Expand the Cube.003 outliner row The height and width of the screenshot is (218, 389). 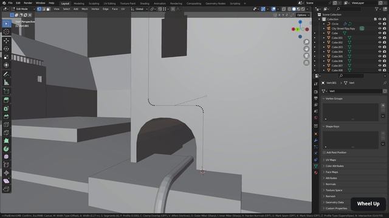(324, 47)
